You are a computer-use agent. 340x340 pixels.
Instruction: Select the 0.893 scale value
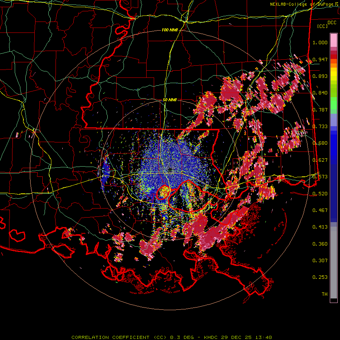[x=320, y=76]
